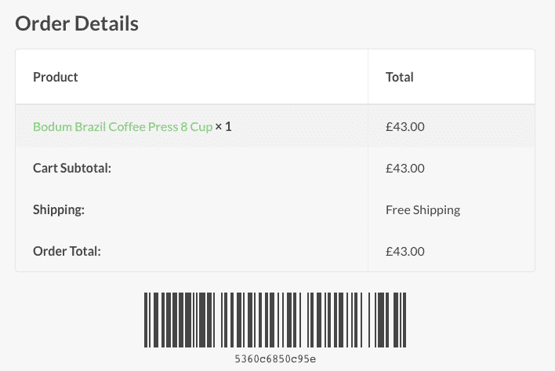The height and width of the screenshot is (371, 555).
Task: Click the Product column header
Action: 56,77
